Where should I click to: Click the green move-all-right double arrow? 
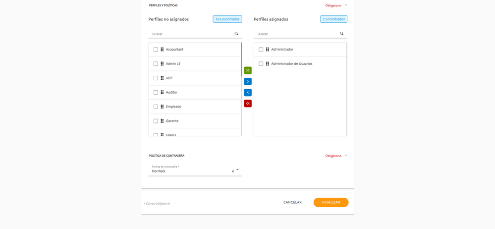[x=248, y=70]
